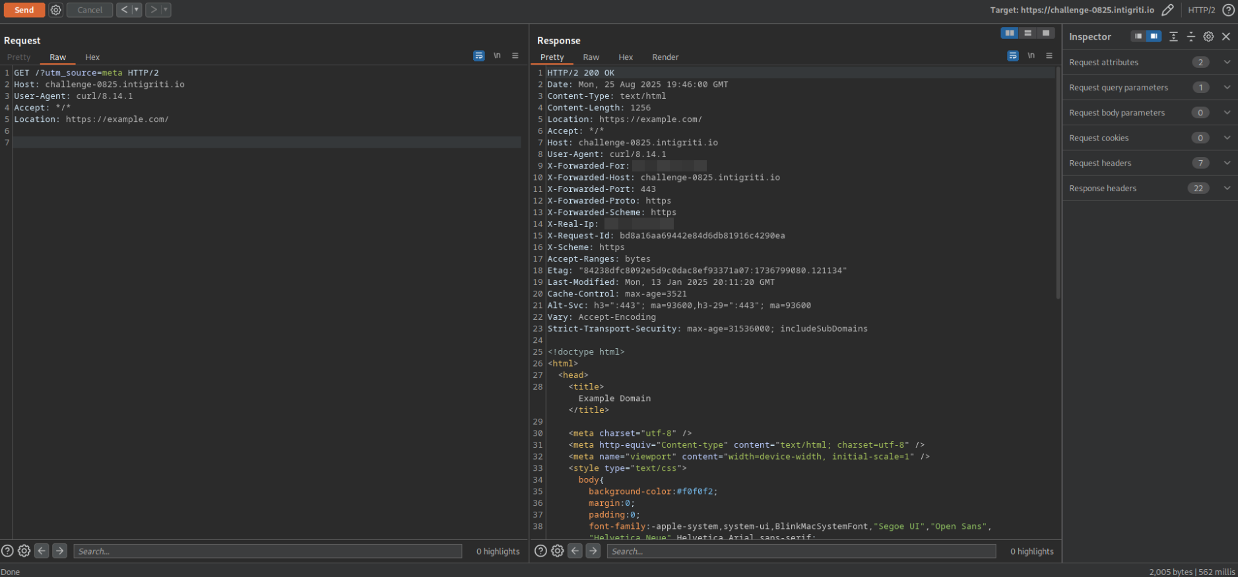Expand Request query parameters chevron

point(1227,87)
